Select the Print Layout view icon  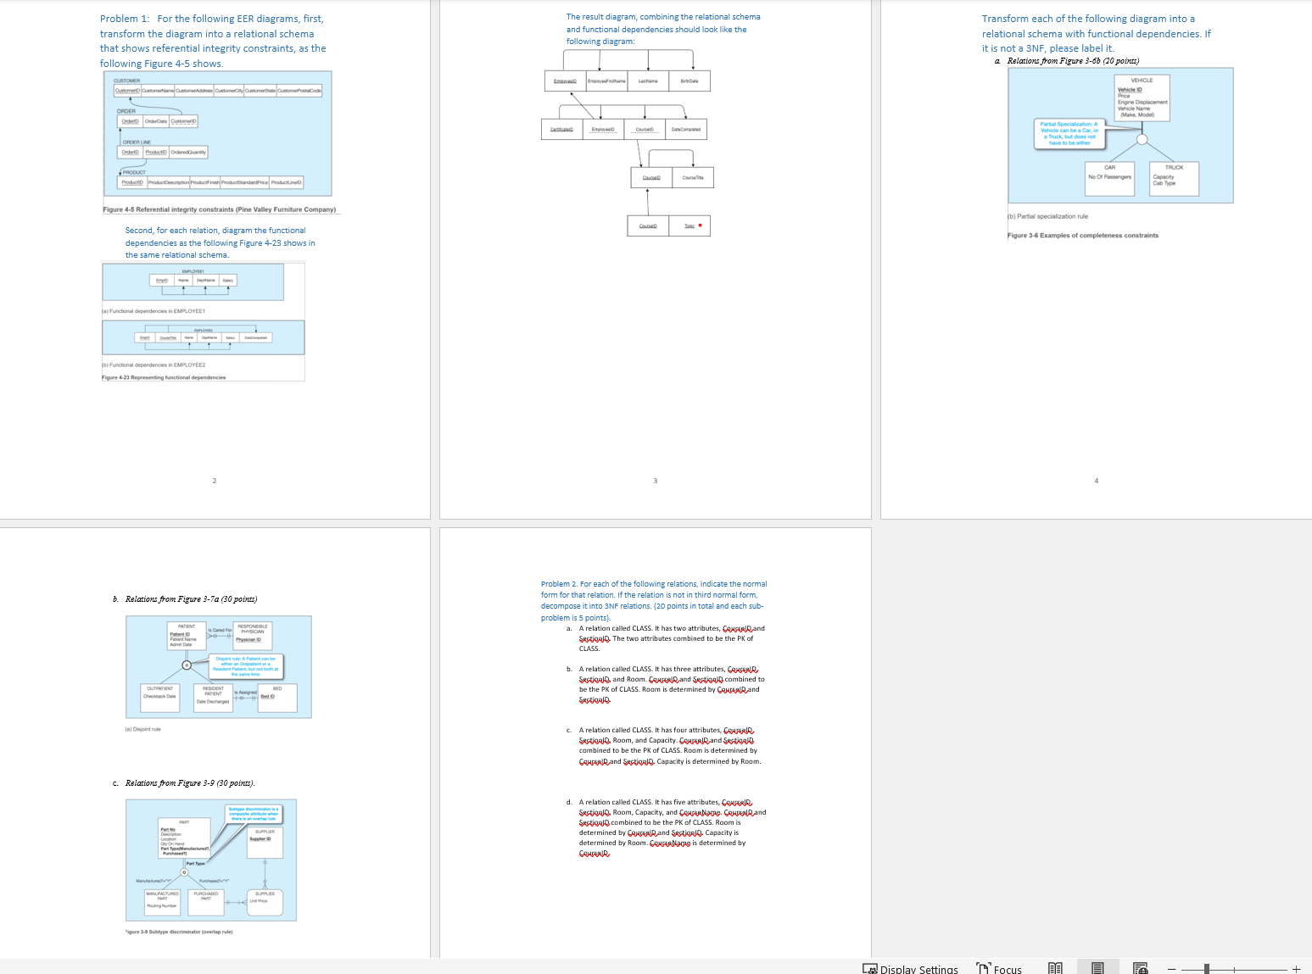(x=1097, y=968)
